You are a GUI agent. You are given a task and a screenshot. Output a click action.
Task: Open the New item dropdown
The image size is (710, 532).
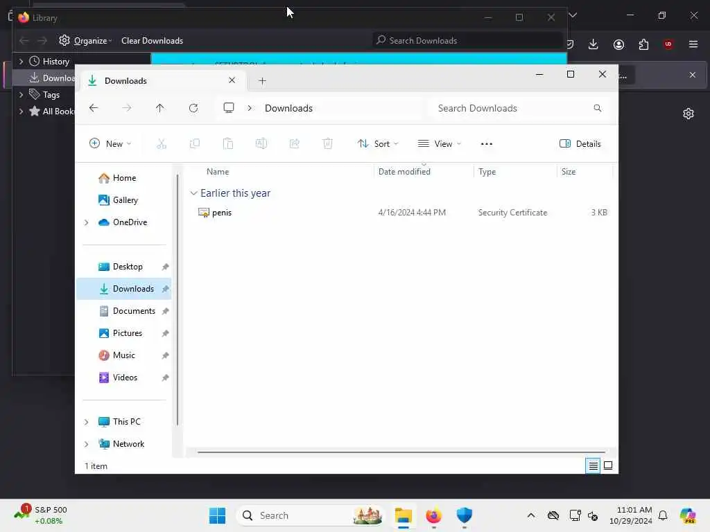point(110,144)
